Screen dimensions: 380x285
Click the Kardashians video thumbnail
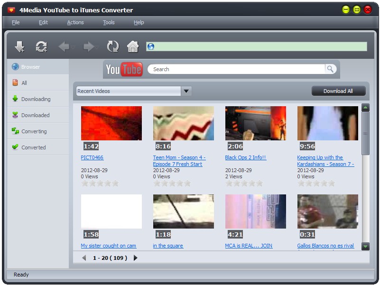[x=328, y=123]
